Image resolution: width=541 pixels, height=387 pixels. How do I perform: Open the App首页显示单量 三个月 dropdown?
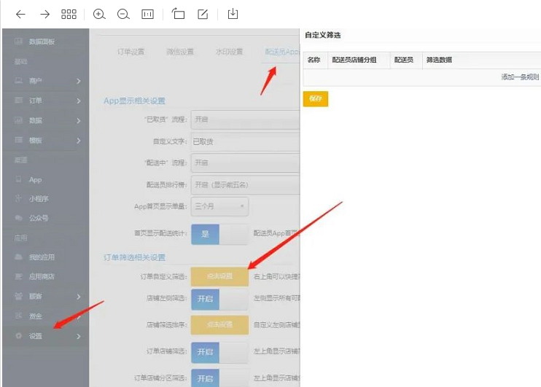pos(219,206)
